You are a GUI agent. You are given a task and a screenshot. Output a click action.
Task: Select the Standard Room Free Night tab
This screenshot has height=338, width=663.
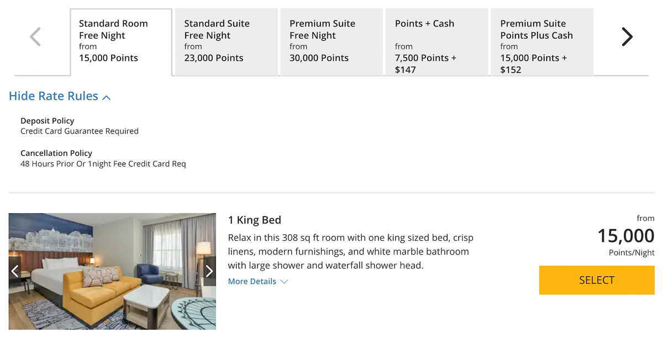[120, 41]
